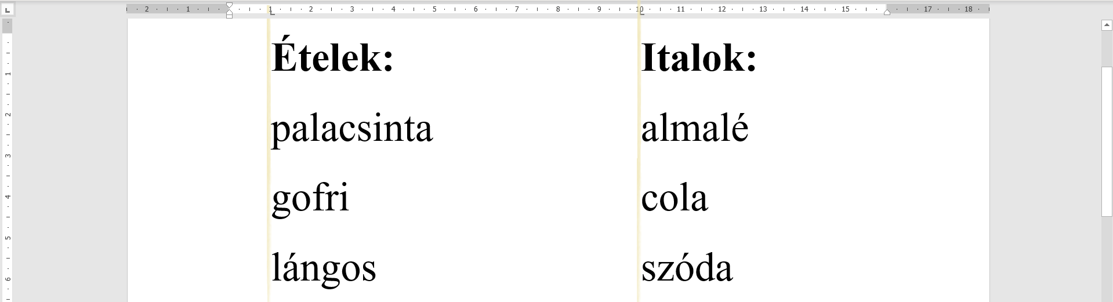The width and height of the screenshot is (1113, 302).
Task: Click the right indent marker on ruler
Action: coord(887,12)
